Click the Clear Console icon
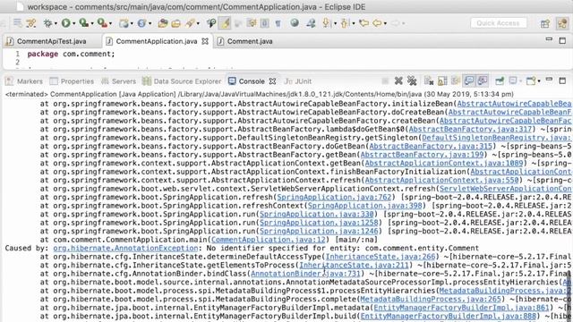Screen dimensions: 573x322 [x=429, y=80]
